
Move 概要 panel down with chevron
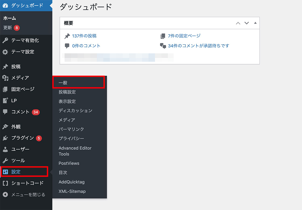[246, 23]
